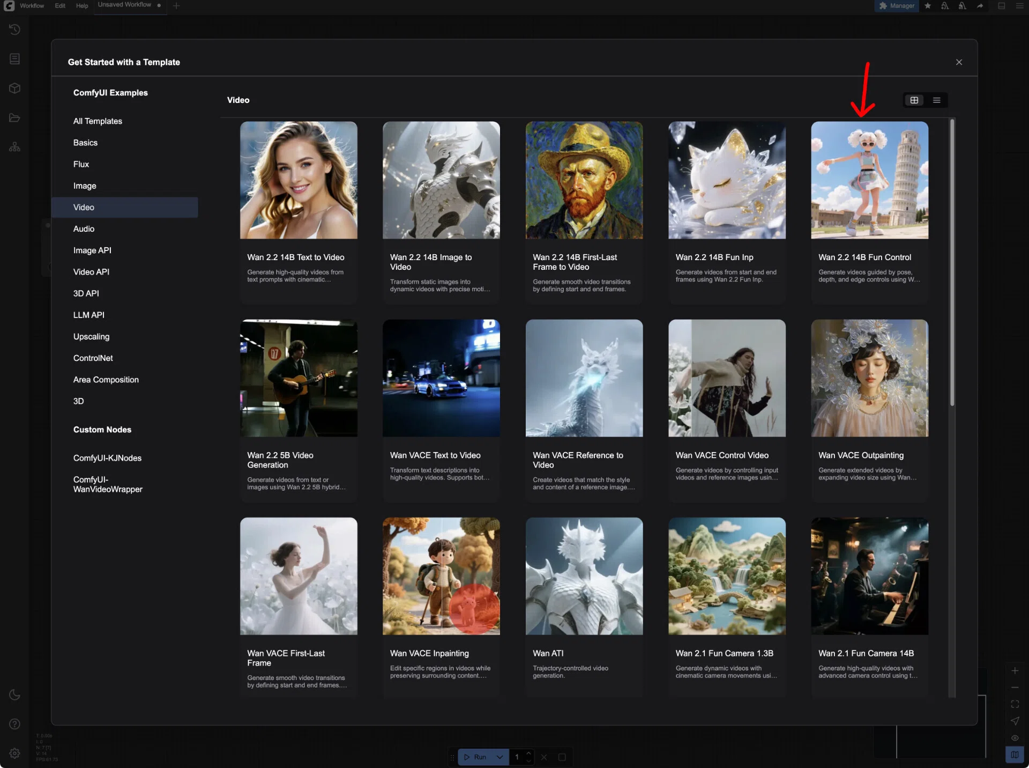Viewport: 1029px width, 768px height.
Task: Open the templates hierarchy sidebar icon
Action: click(x=14, y=147)
